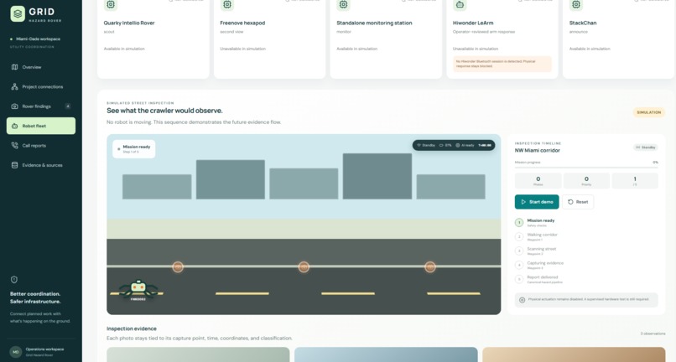Click the Photos counter tile
Image resolution: width=676 pixels, height=362 pixels.
tap(538, 180)
